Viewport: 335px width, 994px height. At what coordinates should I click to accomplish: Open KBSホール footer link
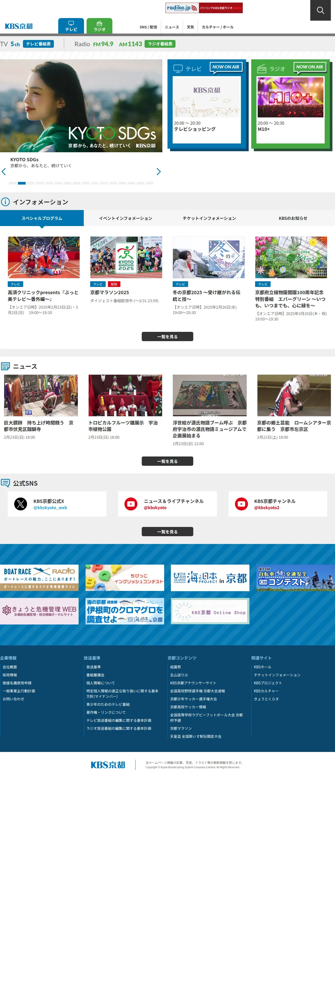tap(262, 667)
